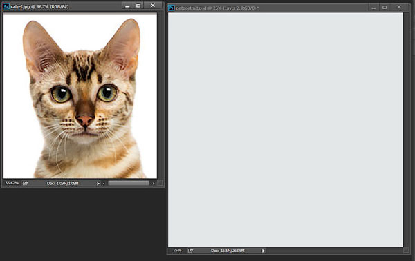The image size is (415, 261).
Task: Click the blank canvas in petportrait.psd
Action: pyautogui.click(x=286, y=130)
